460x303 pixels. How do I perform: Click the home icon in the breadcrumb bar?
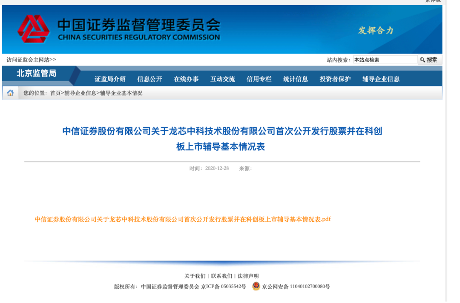coord(10,93)
